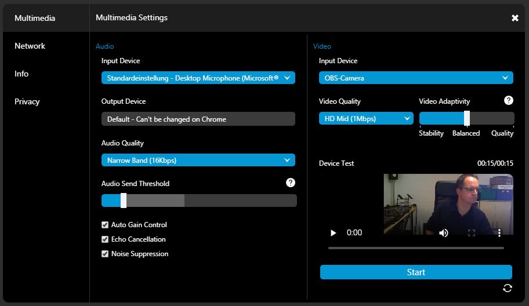Viewport: 529px width, 306px height.
Task: Disable Auto Gain Control checkbox
Action: pos(105,225)
